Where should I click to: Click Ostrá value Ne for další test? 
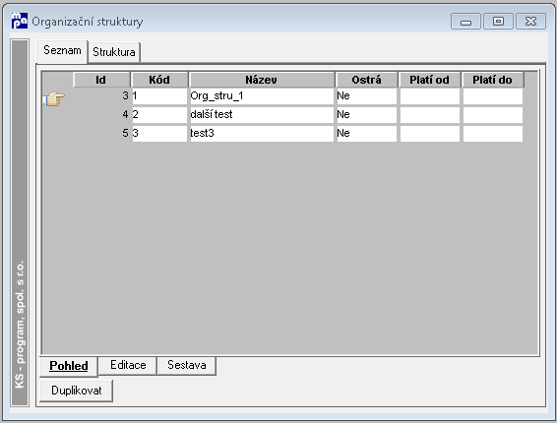coord(366,115)
